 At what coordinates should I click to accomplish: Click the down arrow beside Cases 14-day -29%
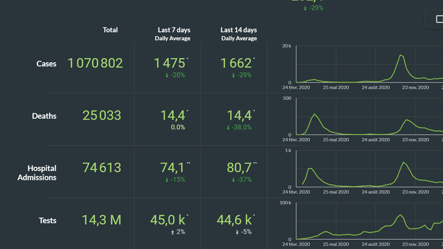tap(234, 75)
